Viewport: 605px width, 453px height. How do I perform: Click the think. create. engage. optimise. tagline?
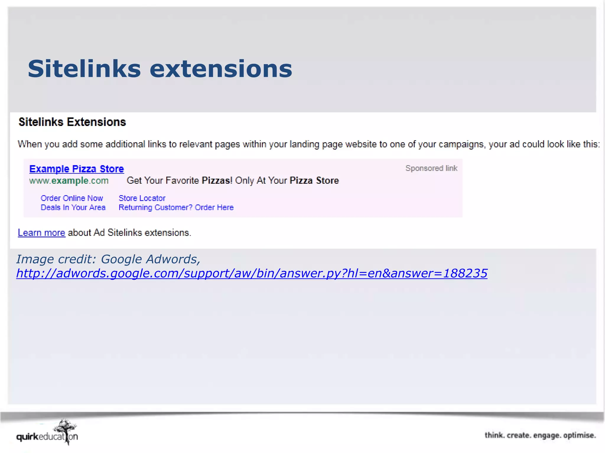pyautogui.click(x=540, y=435)
